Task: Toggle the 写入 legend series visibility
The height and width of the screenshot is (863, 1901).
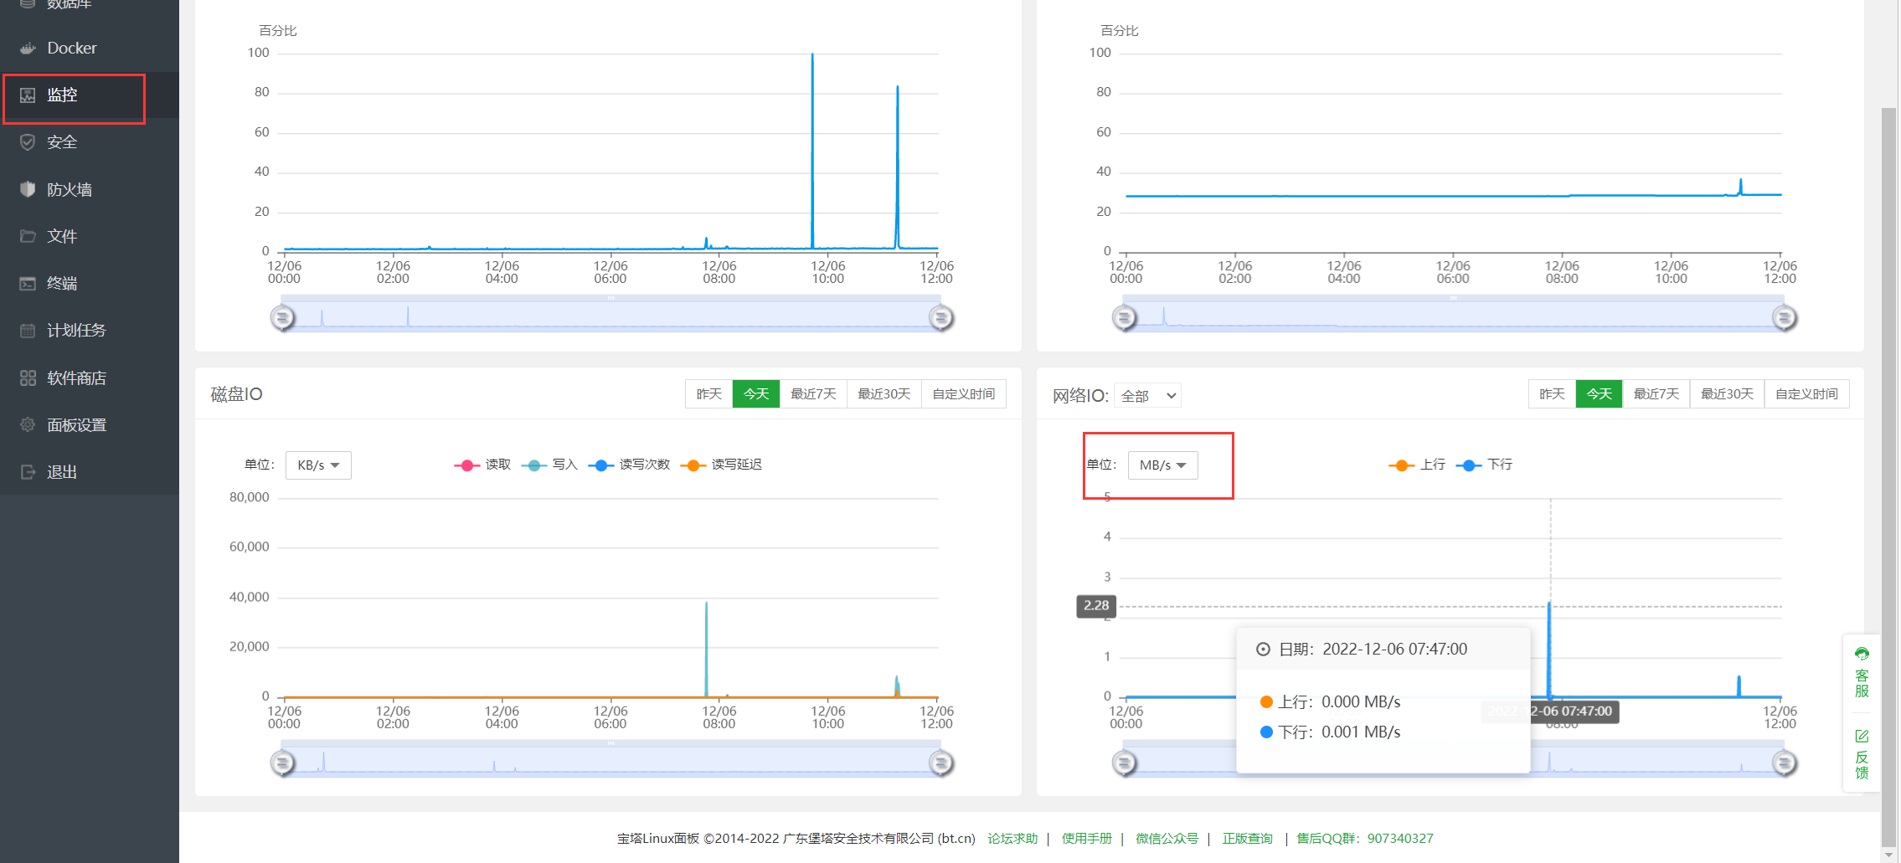Action: pos(549,465)
